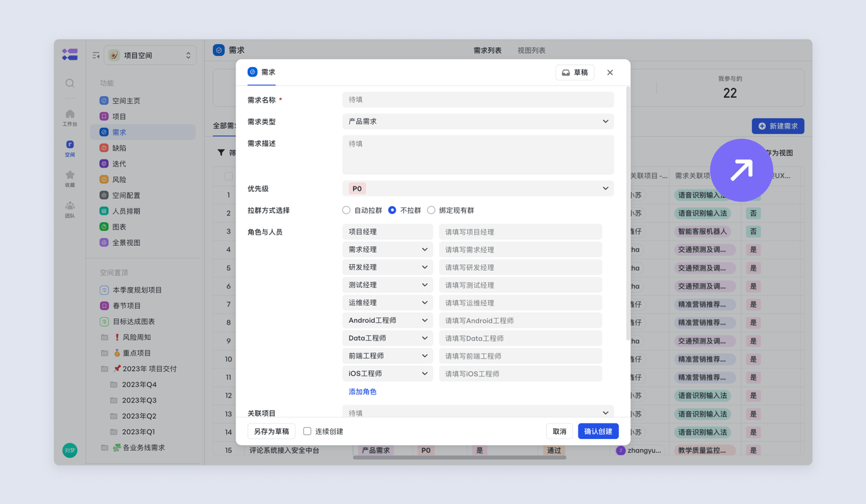Select the 绑定现有群 radio option
This screenshot has width=866, height=504.
(x=431, y=210)
